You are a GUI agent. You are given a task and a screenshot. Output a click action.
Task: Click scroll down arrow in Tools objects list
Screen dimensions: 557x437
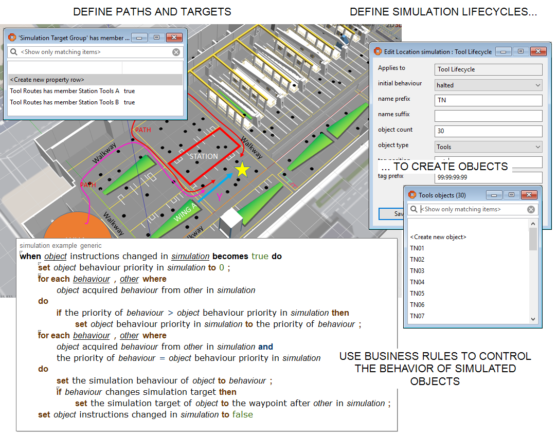coord(533,319)
